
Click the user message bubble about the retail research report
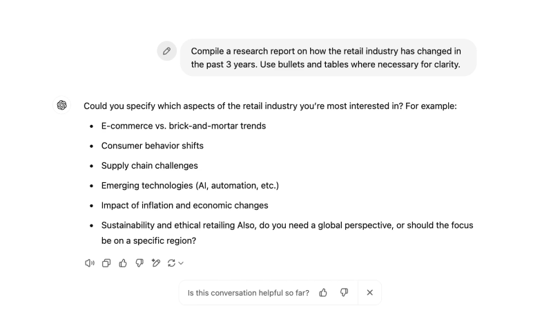[328, 58]
